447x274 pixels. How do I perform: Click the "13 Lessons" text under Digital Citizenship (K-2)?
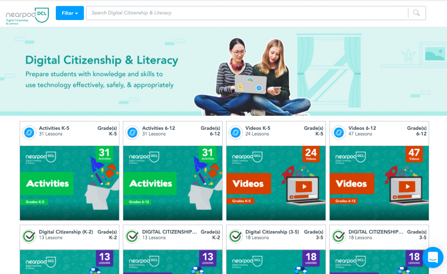click(51, 237)
